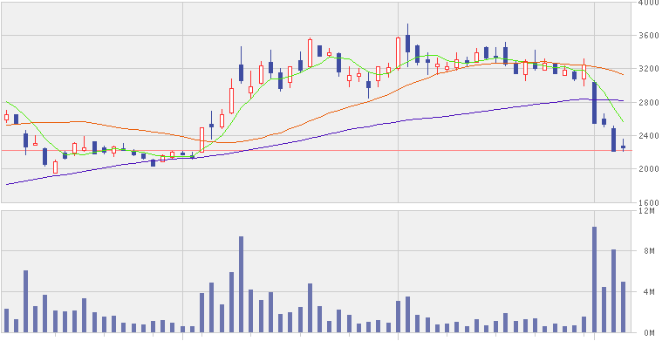This screenshot has width=669, height=341.
Task: Click the 4M volume axis label
Action: (649, 292)
